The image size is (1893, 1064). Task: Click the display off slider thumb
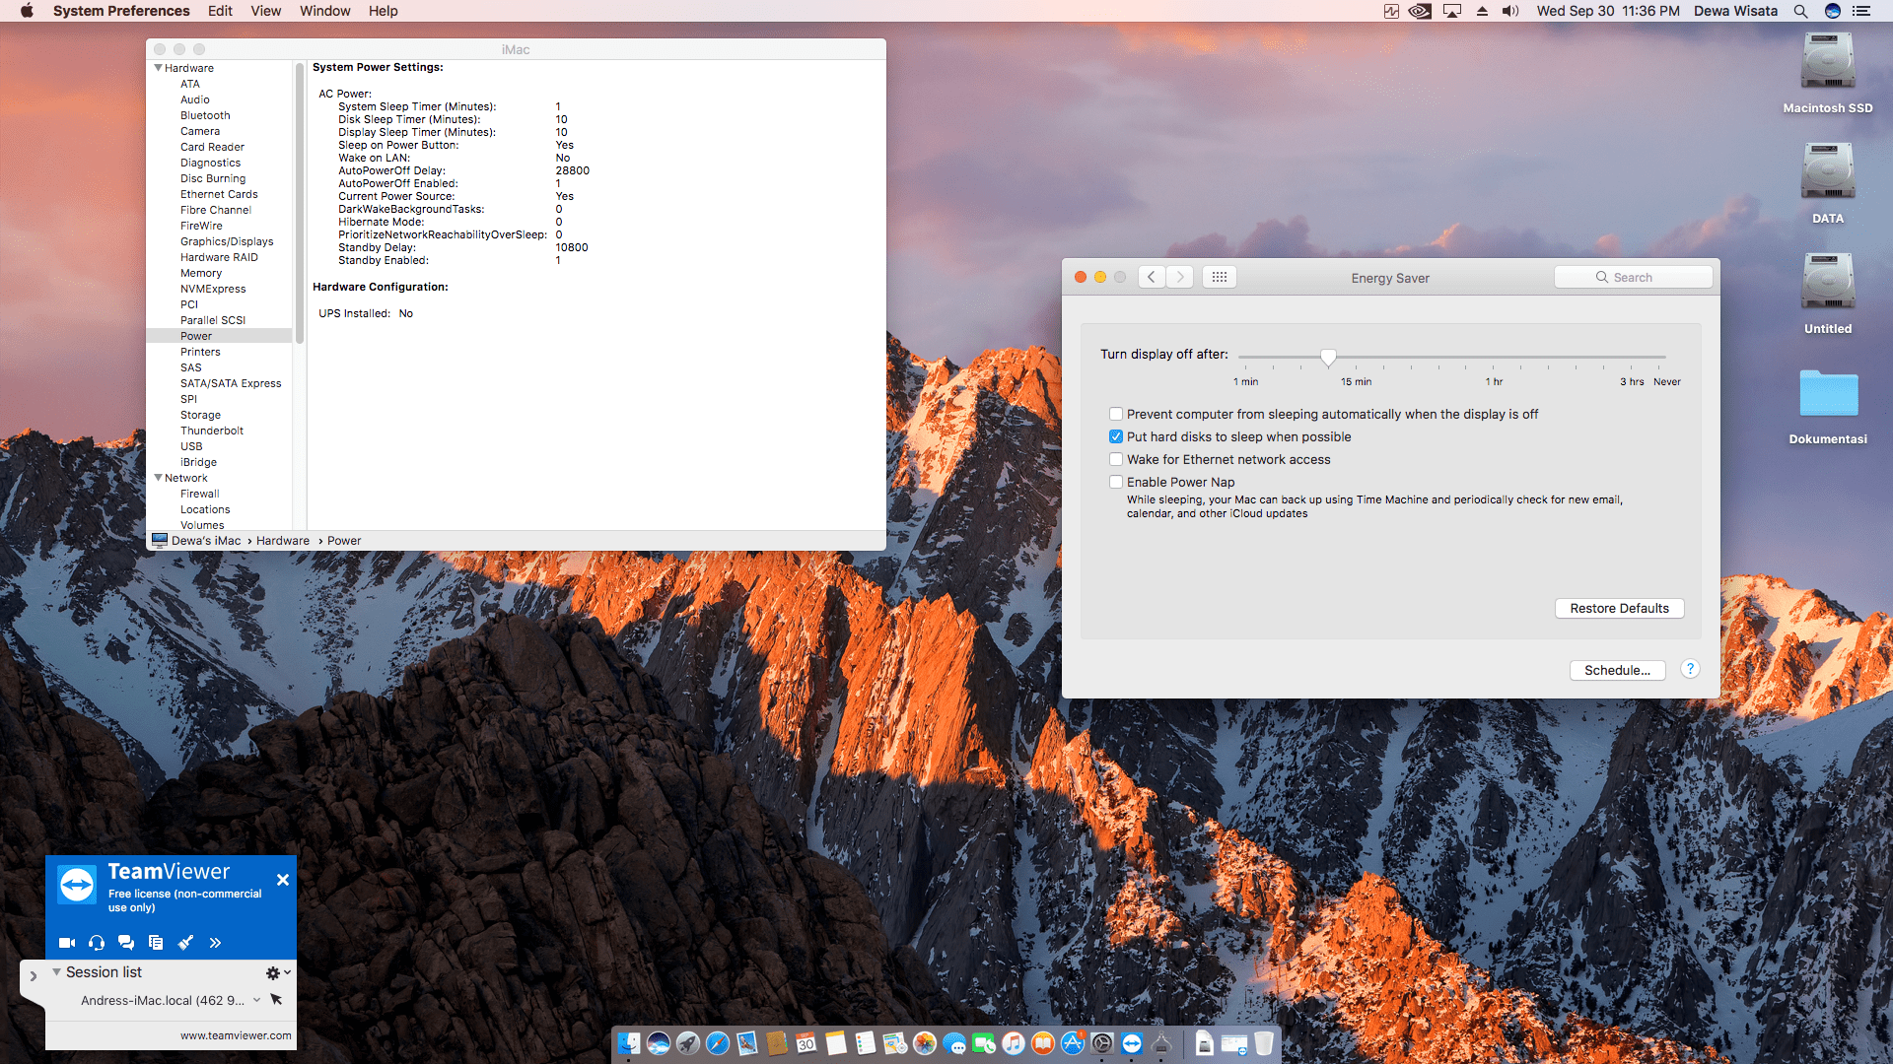[1328, 357]
